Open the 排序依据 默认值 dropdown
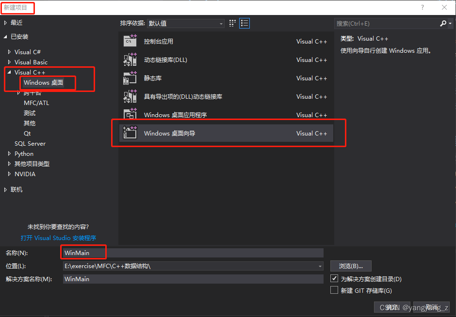Viewport: 456px width, 317px height. pyautogui.click(x=185, y=24)
